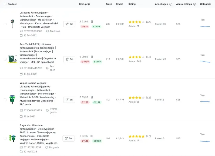Check the Forgoods Ultrasone row checkbox

[5, 138]
